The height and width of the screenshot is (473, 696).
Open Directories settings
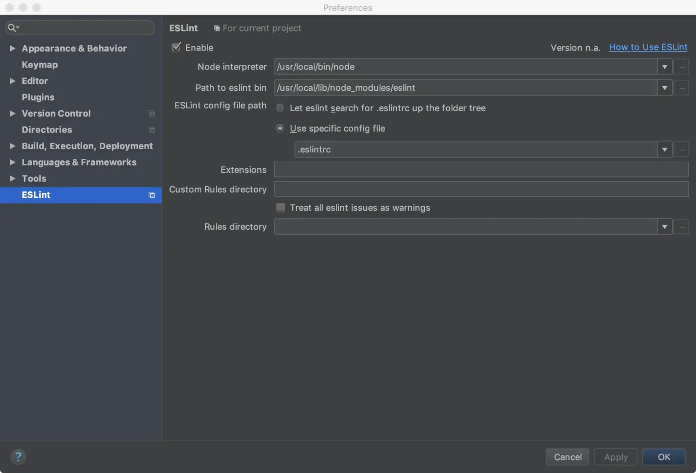47,130
